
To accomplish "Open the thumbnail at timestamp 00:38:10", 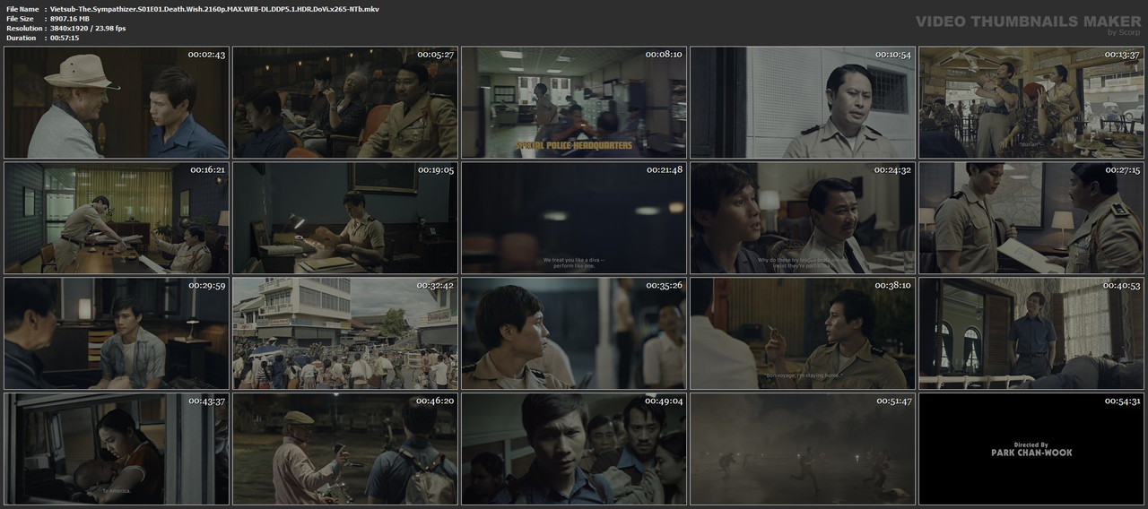I will 803,333.
